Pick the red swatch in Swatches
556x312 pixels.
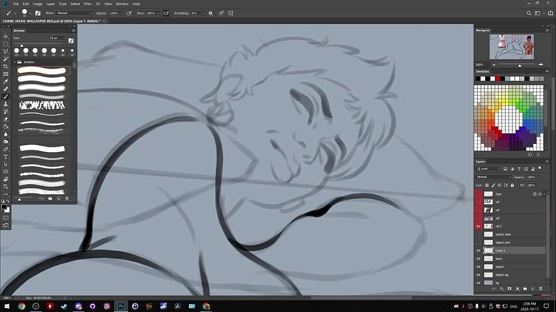coord(497,78)
